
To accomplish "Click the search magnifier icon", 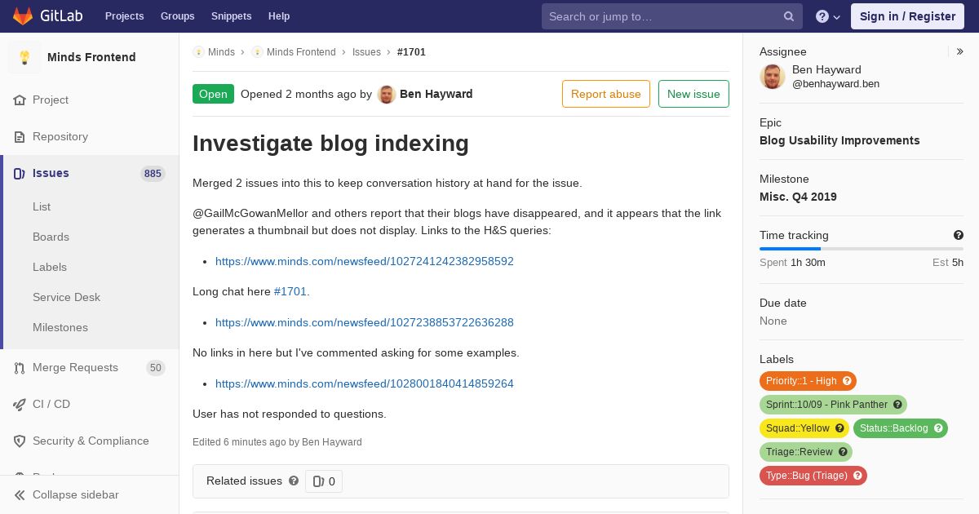I will click(789, 16).
